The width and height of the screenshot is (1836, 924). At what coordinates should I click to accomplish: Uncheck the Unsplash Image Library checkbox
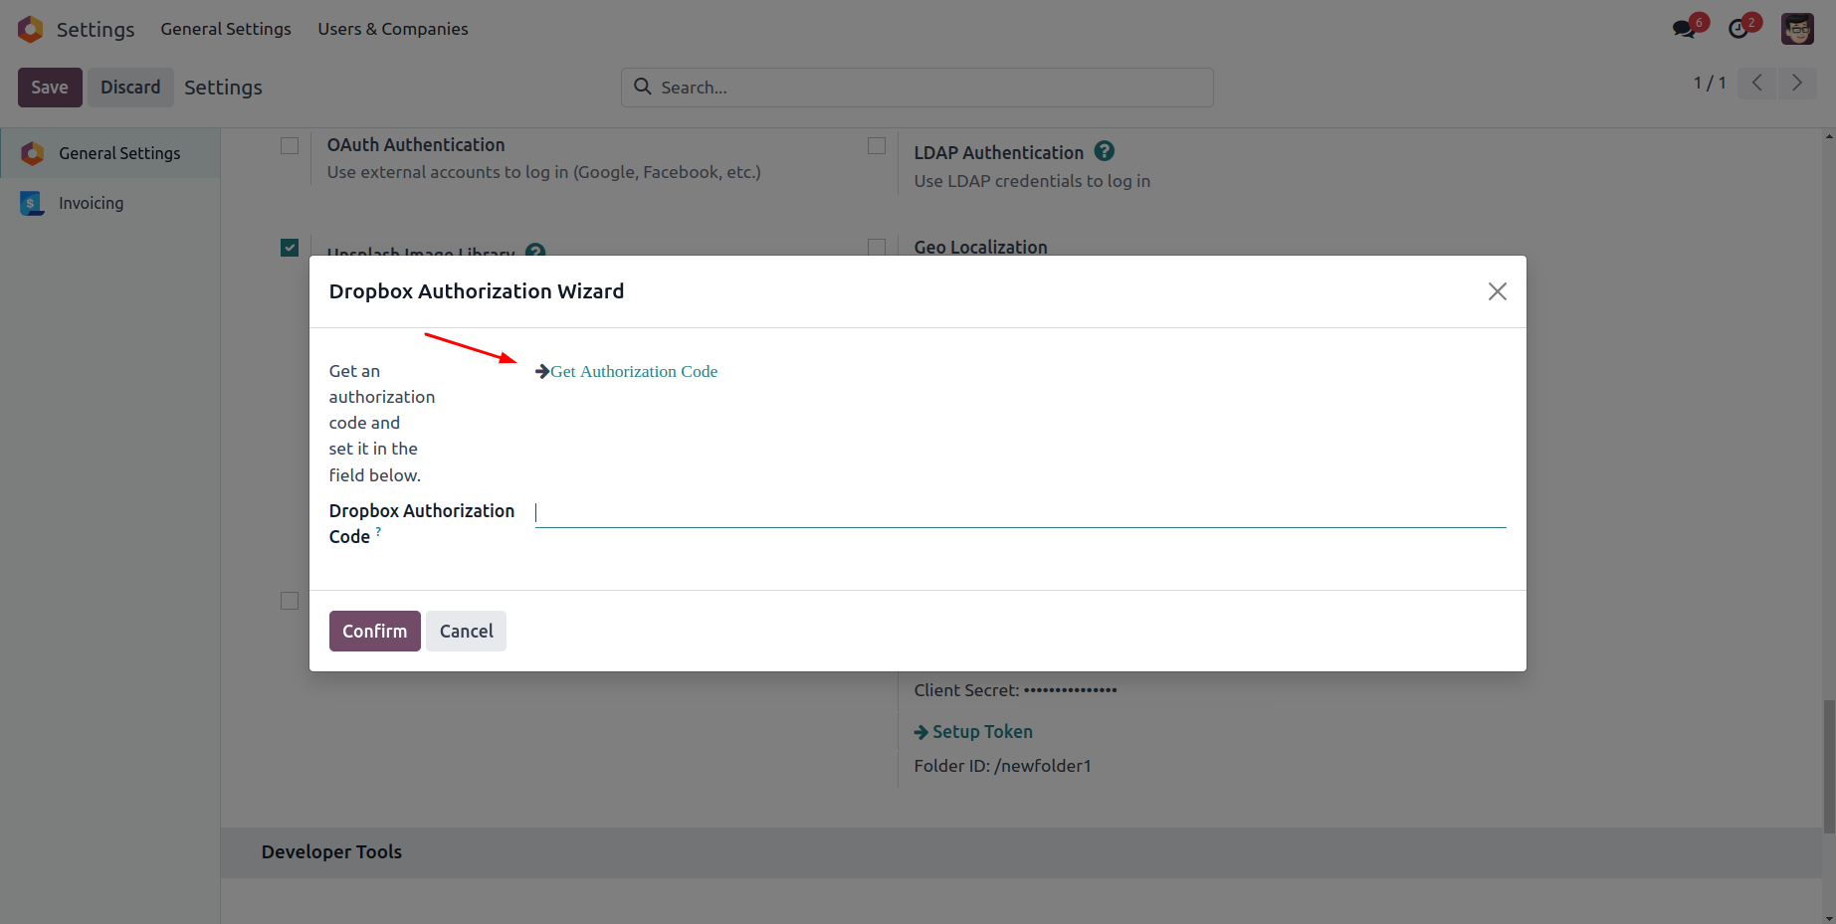290,248
